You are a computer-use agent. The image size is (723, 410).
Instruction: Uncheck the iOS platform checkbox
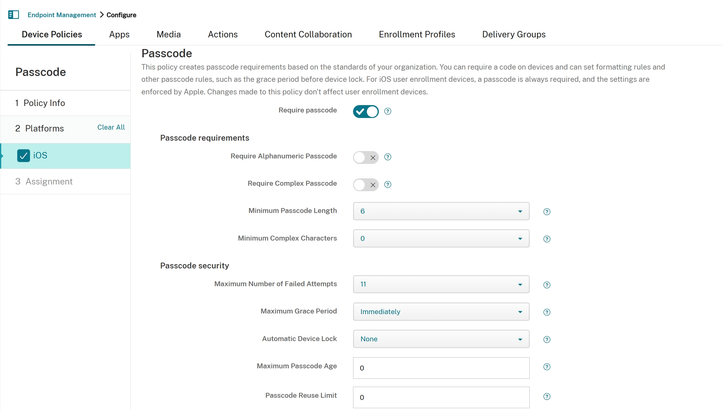23,155
